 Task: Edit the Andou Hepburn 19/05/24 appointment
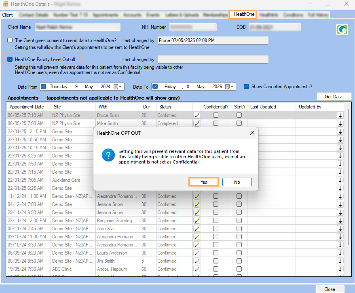tap(197, 269)
